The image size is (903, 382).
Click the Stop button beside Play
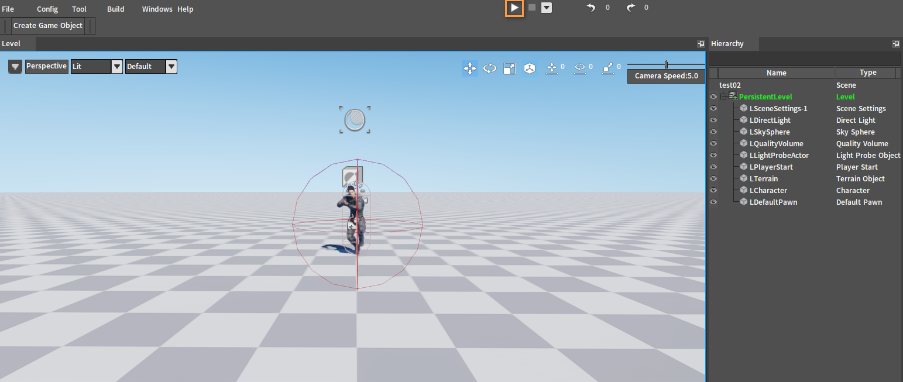(x=532, y=8)
